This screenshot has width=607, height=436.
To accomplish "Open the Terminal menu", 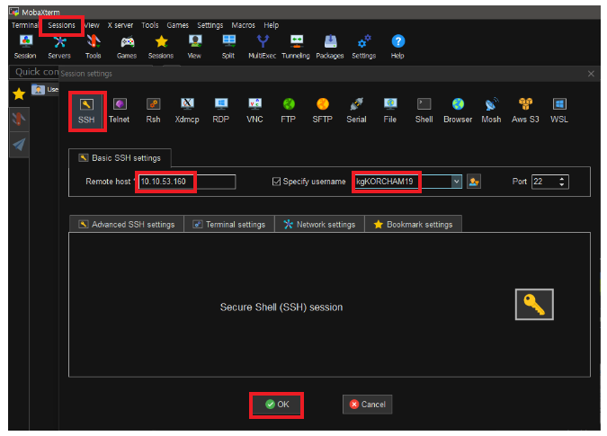I will 24,25.
